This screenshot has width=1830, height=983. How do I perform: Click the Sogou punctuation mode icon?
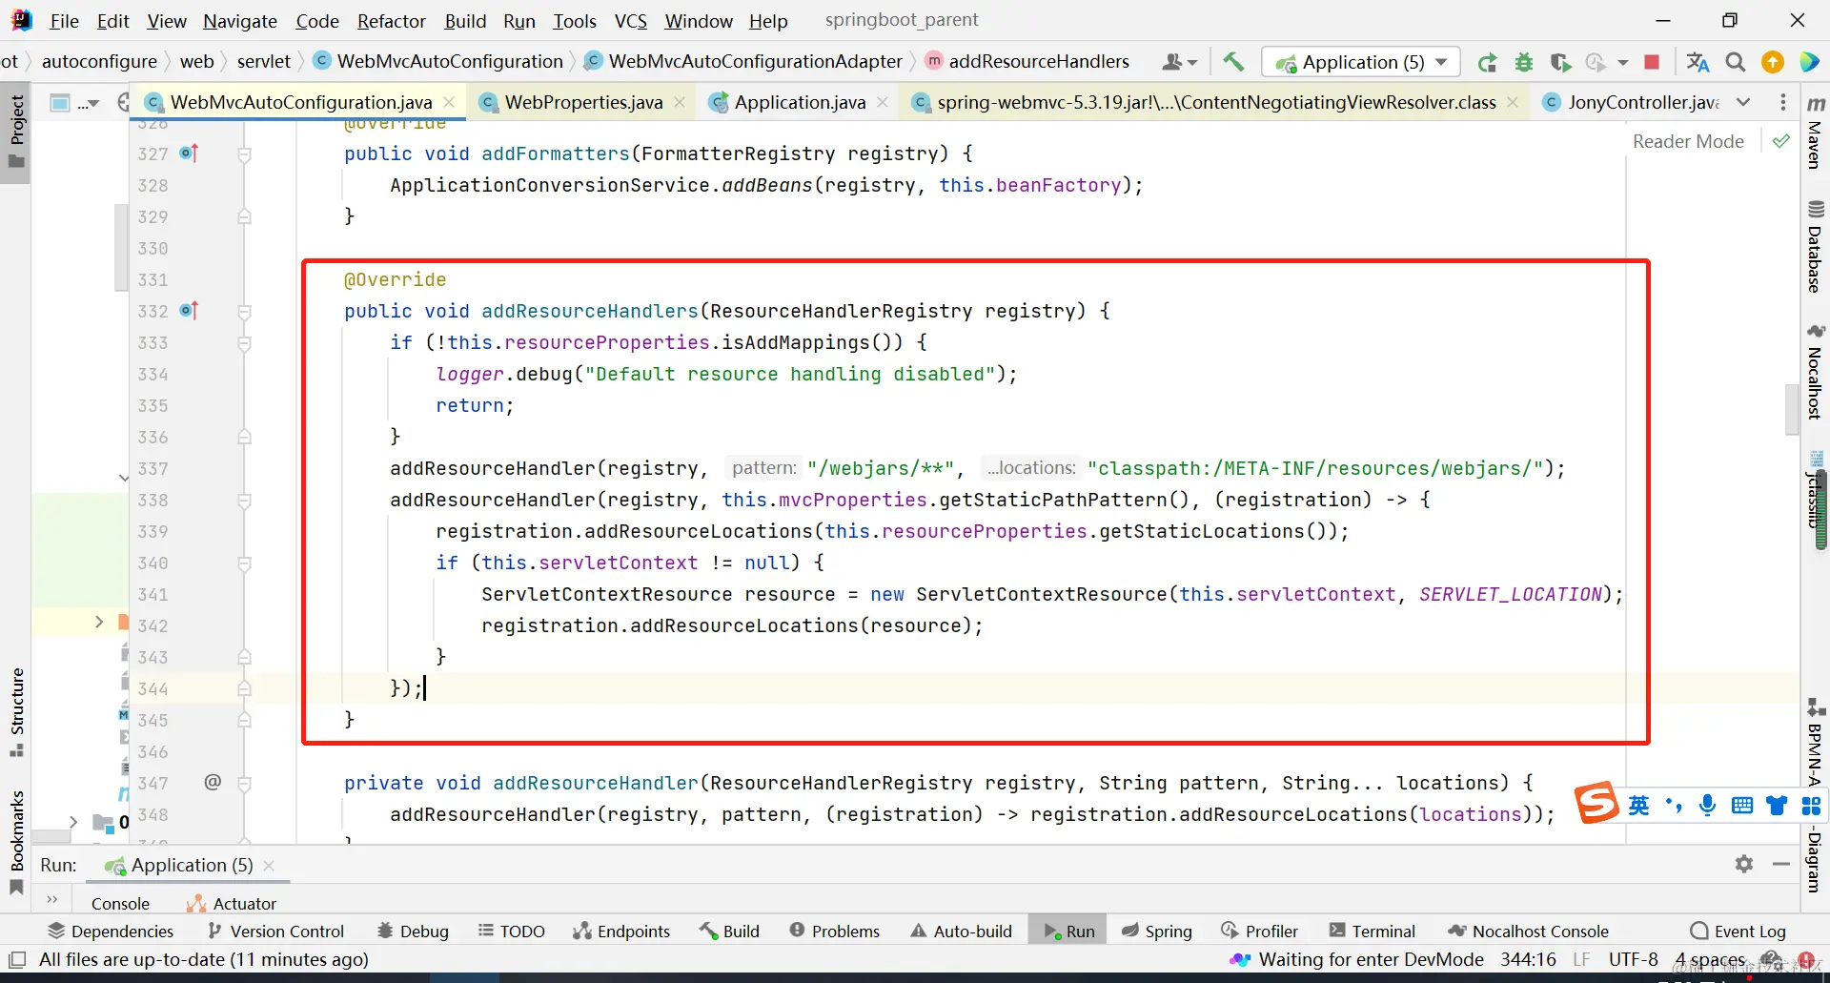point(1674,806)
